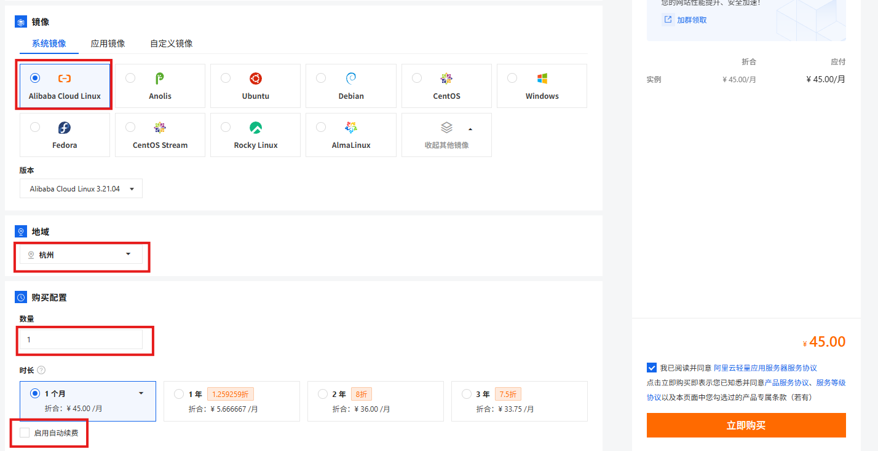Viewport: 878px width, 451px height.
Task: Click the 购买配置 clock icon
Action: tap(20, 298)
